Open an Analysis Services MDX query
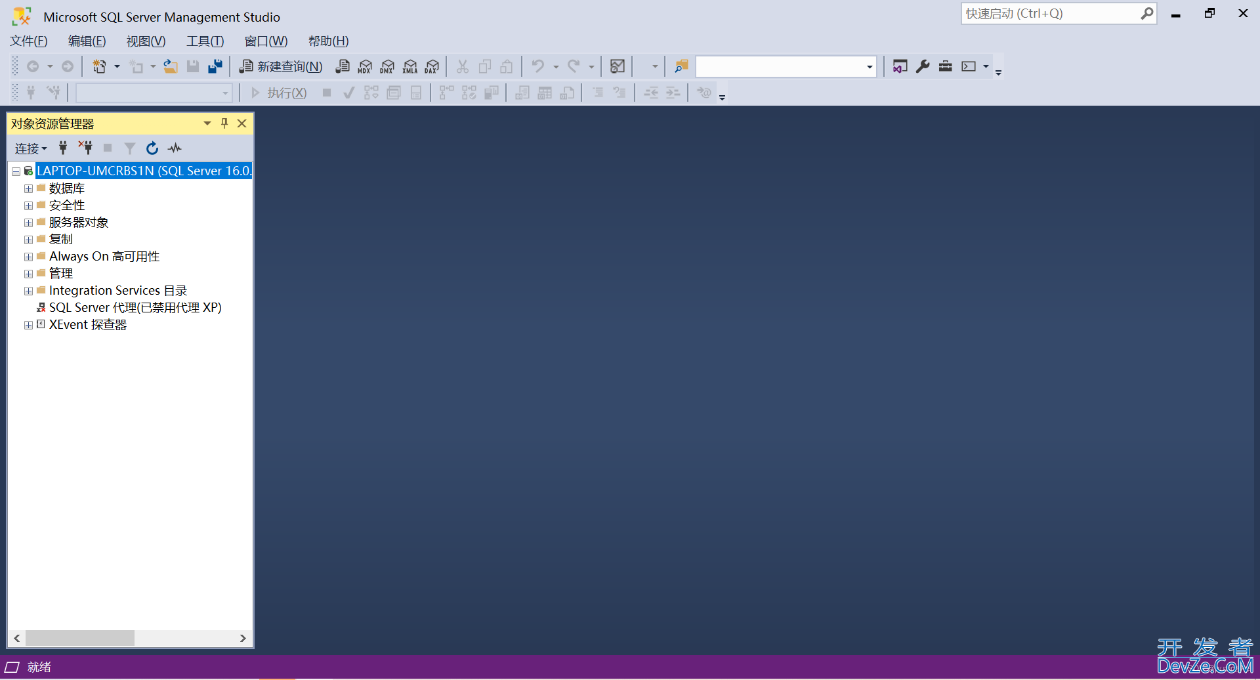1260x680 pixels. tap(365, 66)
